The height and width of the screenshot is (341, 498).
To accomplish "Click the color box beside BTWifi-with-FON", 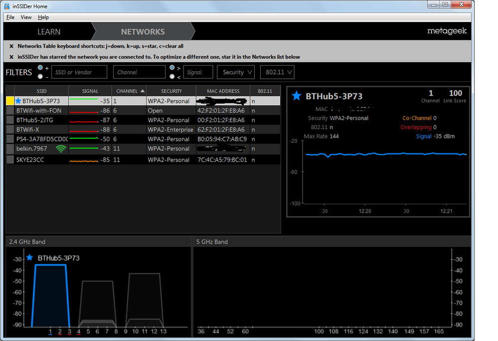I will pos(10,111).
